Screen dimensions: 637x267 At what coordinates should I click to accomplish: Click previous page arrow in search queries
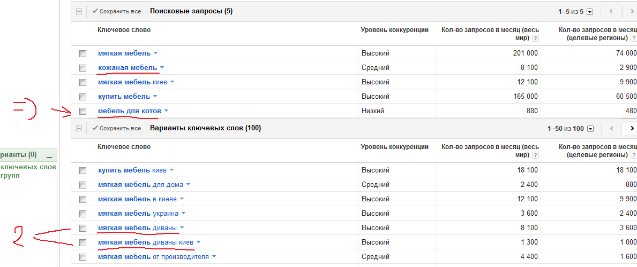[x=610, y=11]
